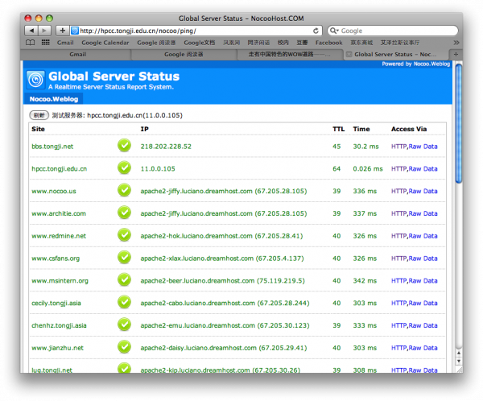This screenshot has width=483, height=401.
Task: Click the Safari back navigation arrow
Action: click(33, 31)
